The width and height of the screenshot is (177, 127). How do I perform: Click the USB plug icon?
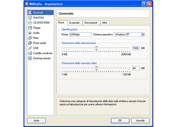tap(30, 48)
